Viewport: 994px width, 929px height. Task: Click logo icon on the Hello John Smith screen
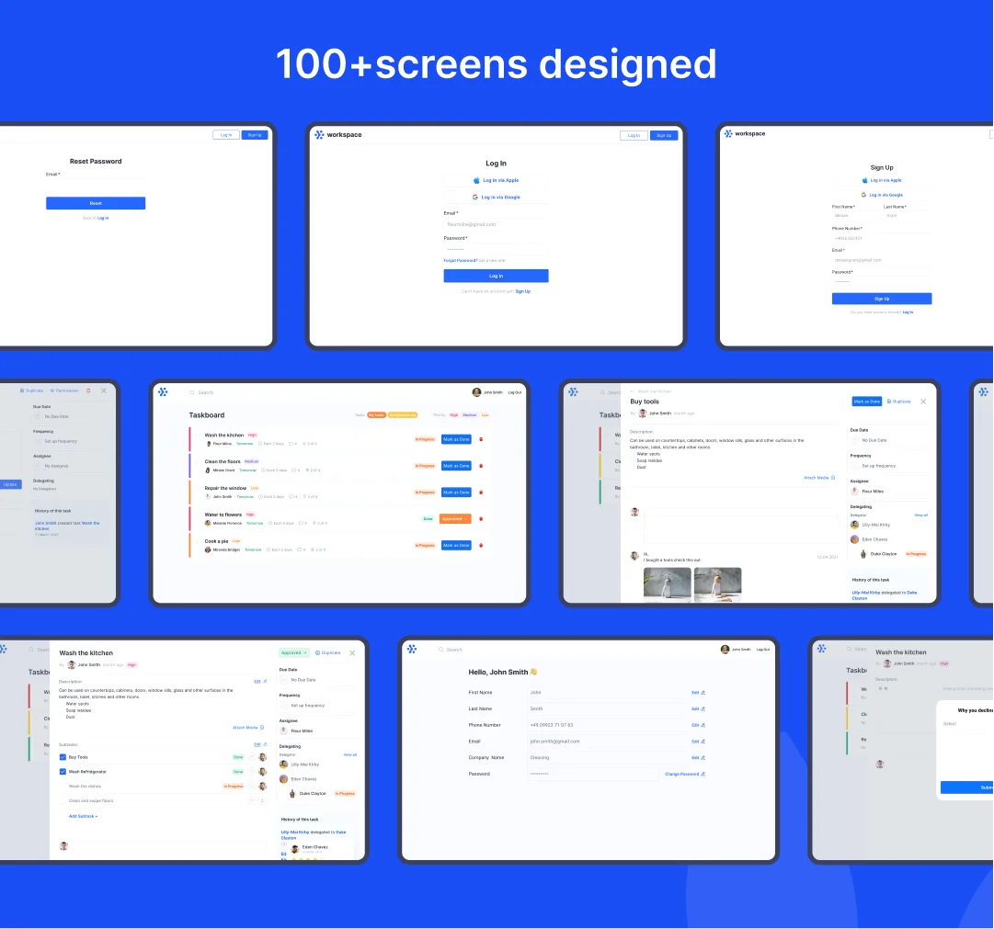pos(412,649)
